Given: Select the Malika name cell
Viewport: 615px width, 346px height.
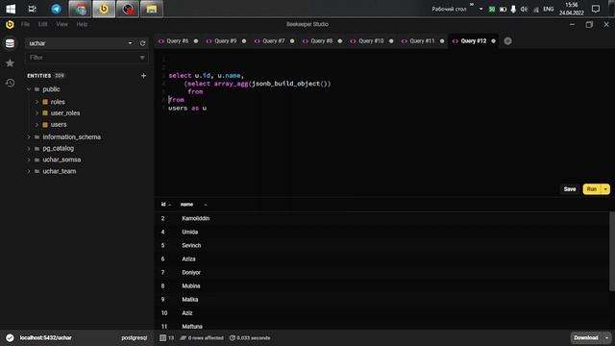Looking at the screenshot, I should click(x=190, y=300).
